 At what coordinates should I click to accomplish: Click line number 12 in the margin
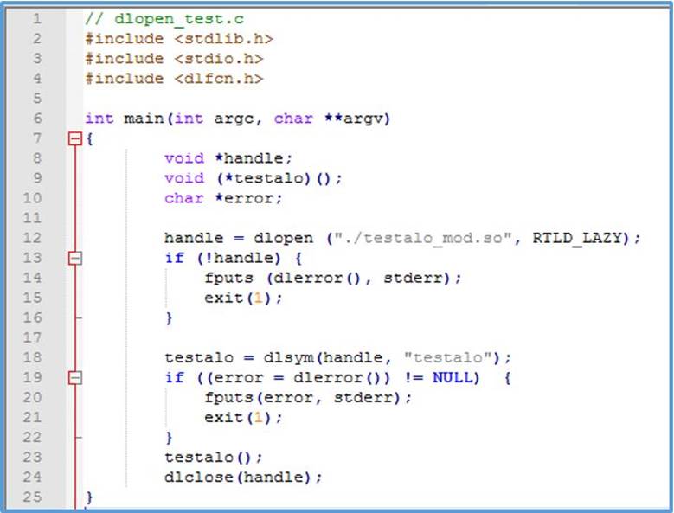pyautogui.click(x=33, y=238)
